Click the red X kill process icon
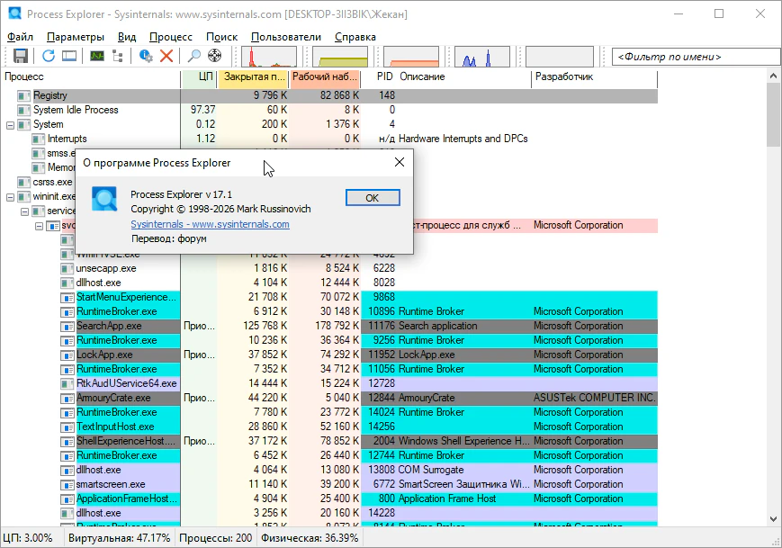782x548 pixels. [166, 56]
